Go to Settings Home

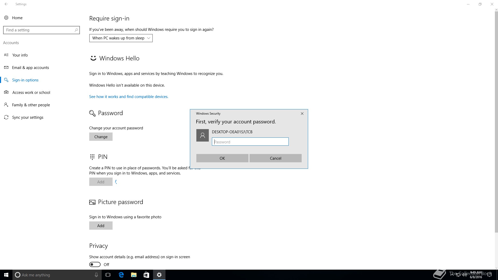pos(17,18)
